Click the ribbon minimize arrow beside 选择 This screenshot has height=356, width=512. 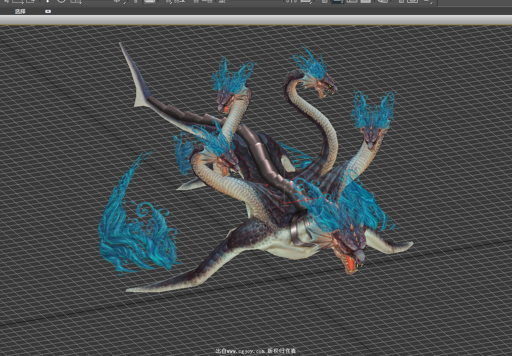click(48, 12)
